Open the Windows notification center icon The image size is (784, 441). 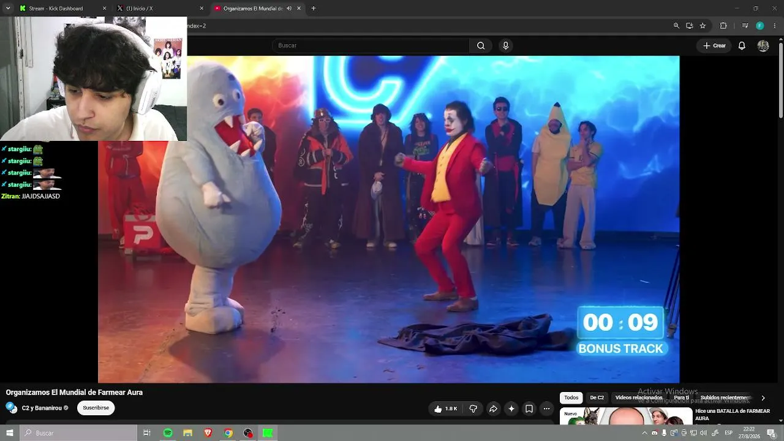pyautogui.click(x=771, y=433)
